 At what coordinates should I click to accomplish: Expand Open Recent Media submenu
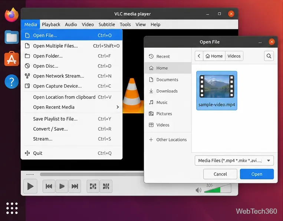click(x=72, y=107)
